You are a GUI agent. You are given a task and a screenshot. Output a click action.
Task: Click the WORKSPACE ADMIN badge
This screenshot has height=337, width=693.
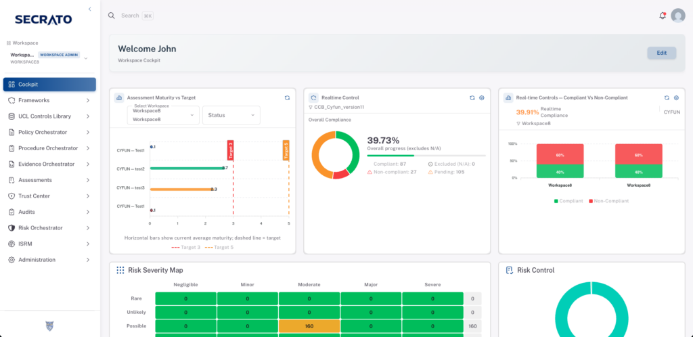click(x=59, y=55)
